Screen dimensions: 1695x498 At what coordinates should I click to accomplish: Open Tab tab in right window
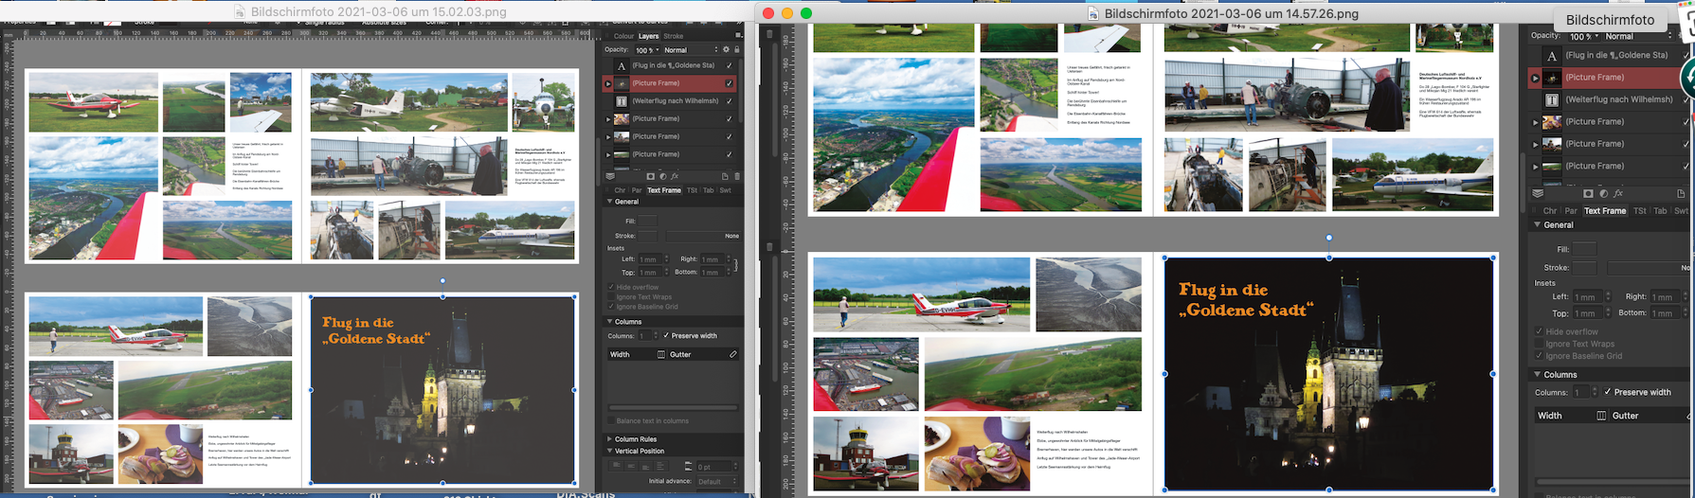click(x=1660, y=210)
